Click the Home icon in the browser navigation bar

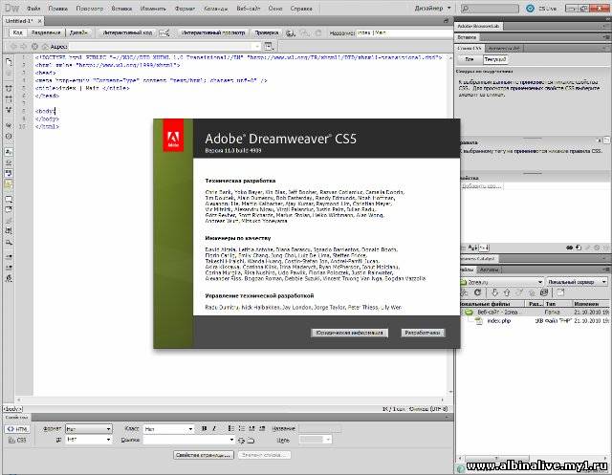(x=45, y=47)
